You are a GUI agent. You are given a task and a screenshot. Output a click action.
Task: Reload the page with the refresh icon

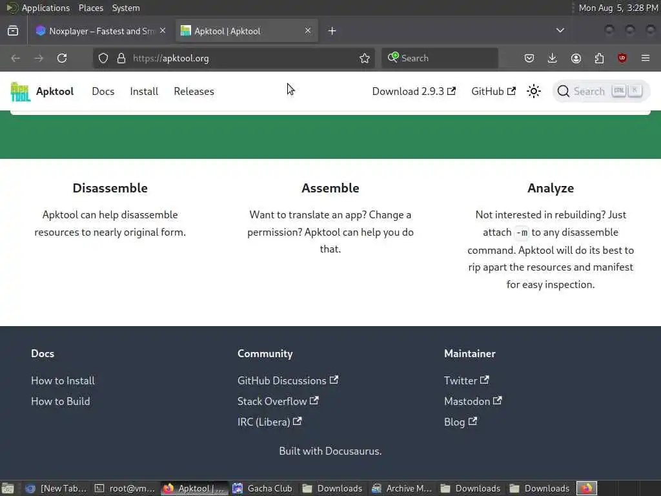point(62,58)
